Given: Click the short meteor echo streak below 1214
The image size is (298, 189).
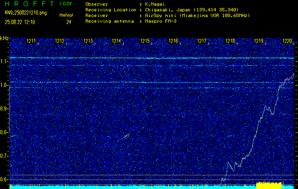Looking at the screenshot, I should point(126,136).
